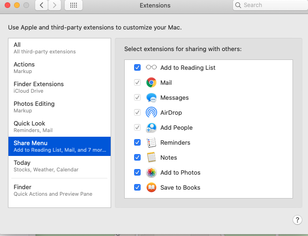Click the Add People icon
Image resolution: width=308 pixels, height=236 pixels.
point(151,127)
